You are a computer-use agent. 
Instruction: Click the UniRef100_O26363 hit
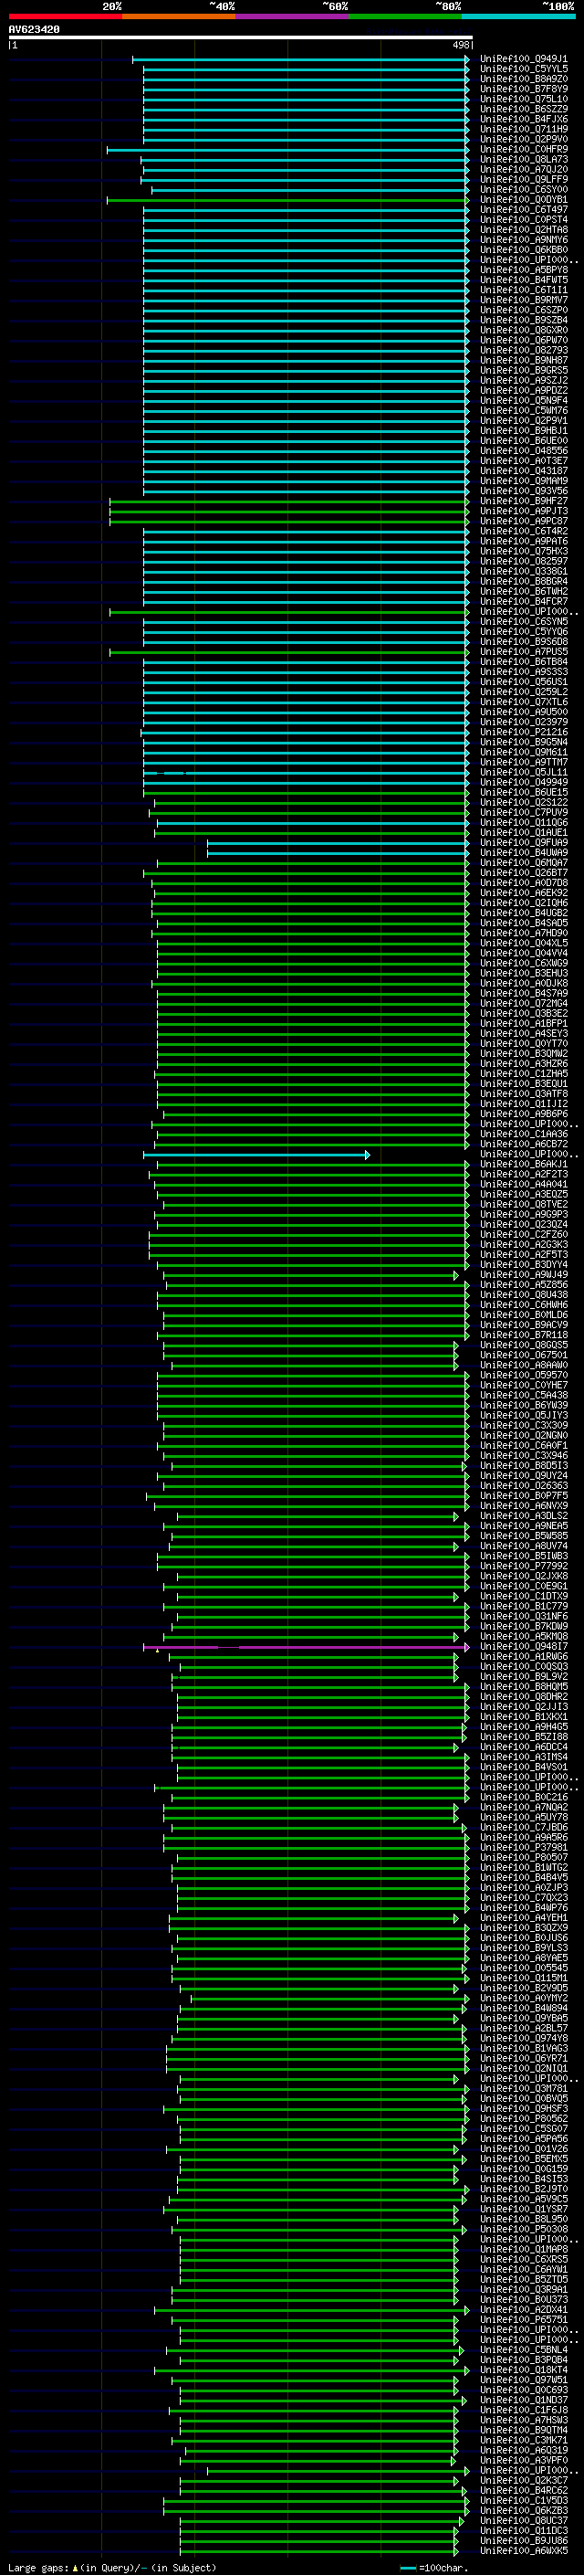[523, 1485]
